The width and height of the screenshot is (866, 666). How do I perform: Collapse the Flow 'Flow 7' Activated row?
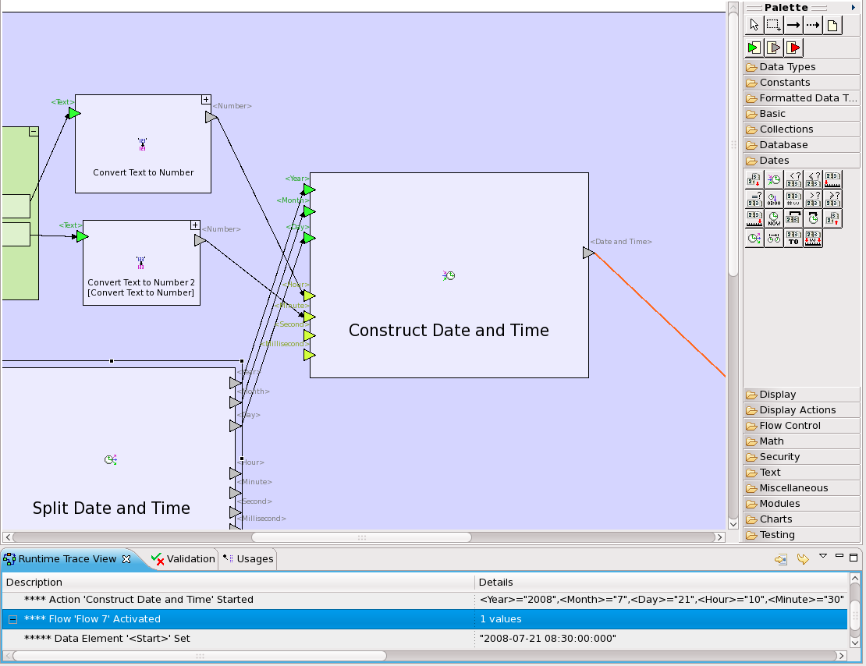(12, 619)
